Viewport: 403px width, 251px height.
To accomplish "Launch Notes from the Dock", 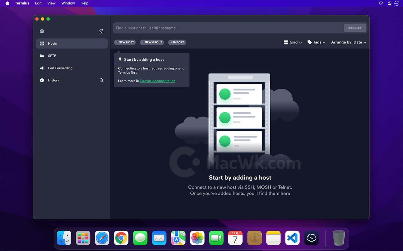I will [x=273, y=238].
